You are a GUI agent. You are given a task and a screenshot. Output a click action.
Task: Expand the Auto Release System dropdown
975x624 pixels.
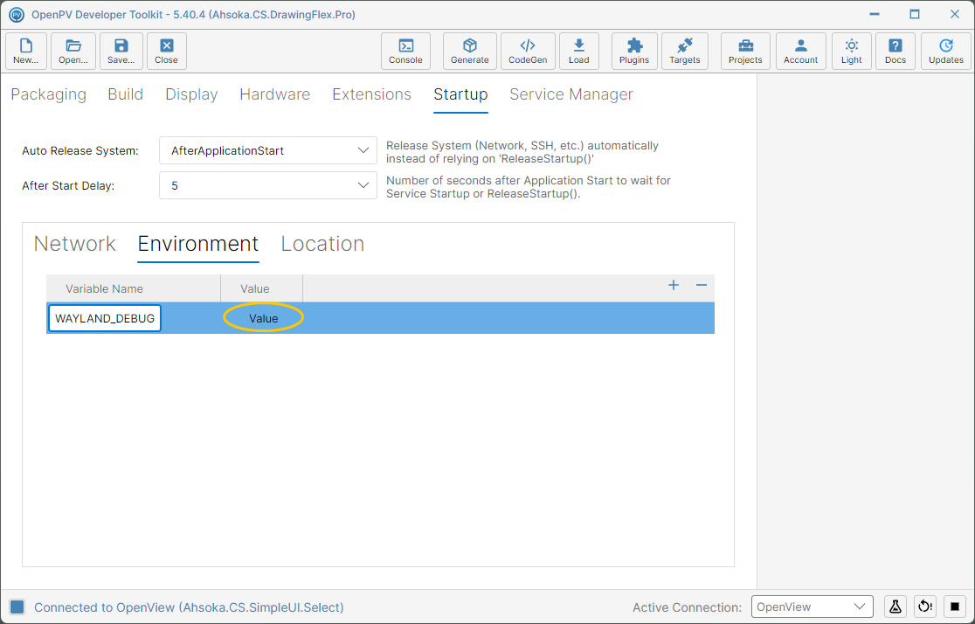(268, 150)
